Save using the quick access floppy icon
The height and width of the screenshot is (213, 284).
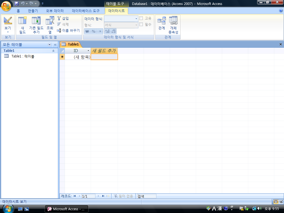(x=17, y=3)
